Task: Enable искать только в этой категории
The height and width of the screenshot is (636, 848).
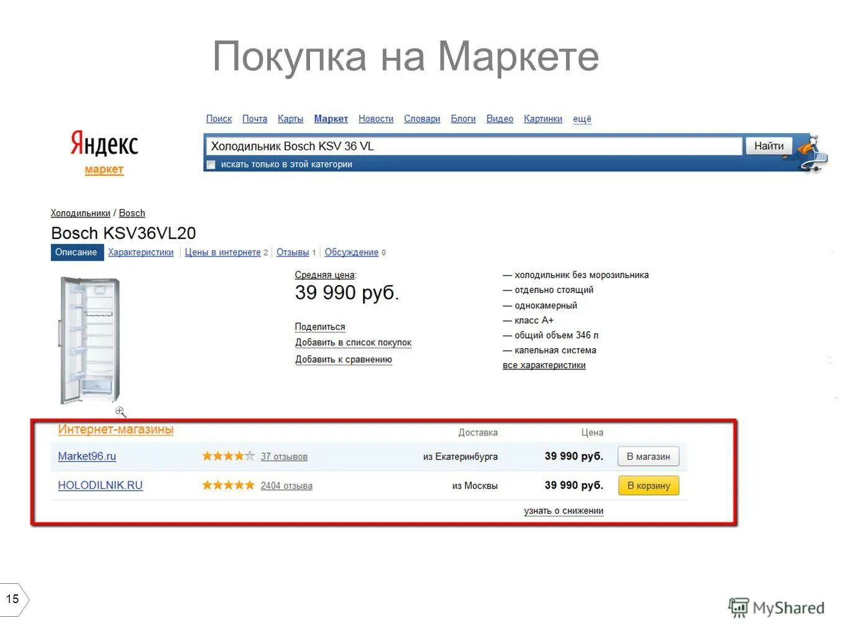Action: point(211,165)
